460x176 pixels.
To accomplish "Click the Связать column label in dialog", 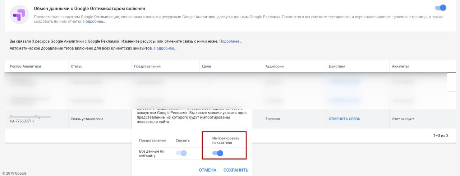I will coord(183,140).
